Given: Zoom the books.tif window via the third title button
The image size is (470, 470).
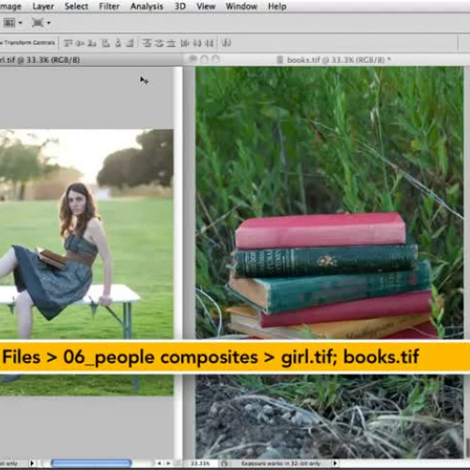Looking at the screenshot, I should (x=215, y=59).
